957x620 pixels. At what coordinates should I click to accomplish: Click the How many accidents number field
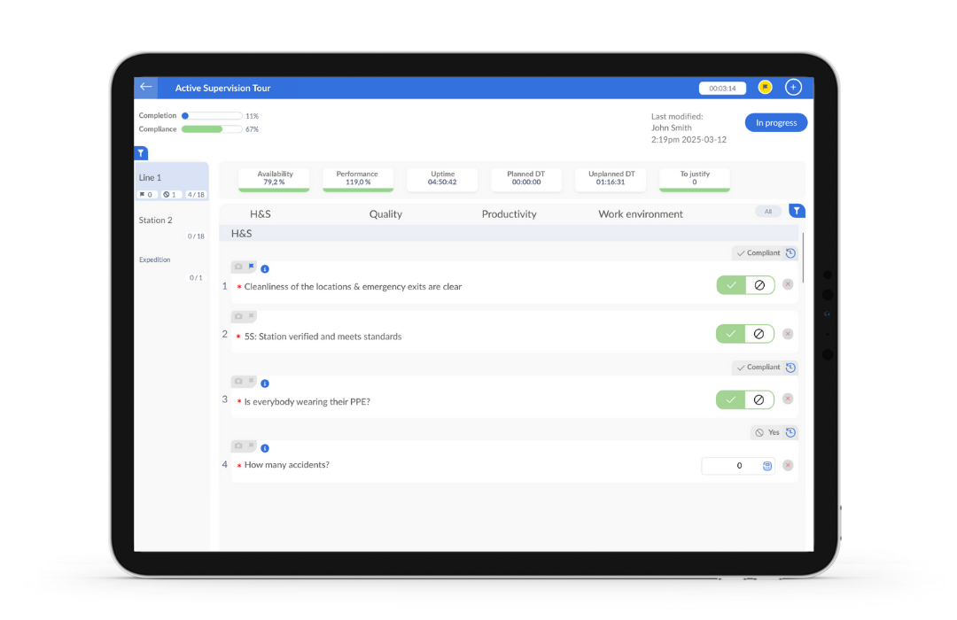coord(733,466)
